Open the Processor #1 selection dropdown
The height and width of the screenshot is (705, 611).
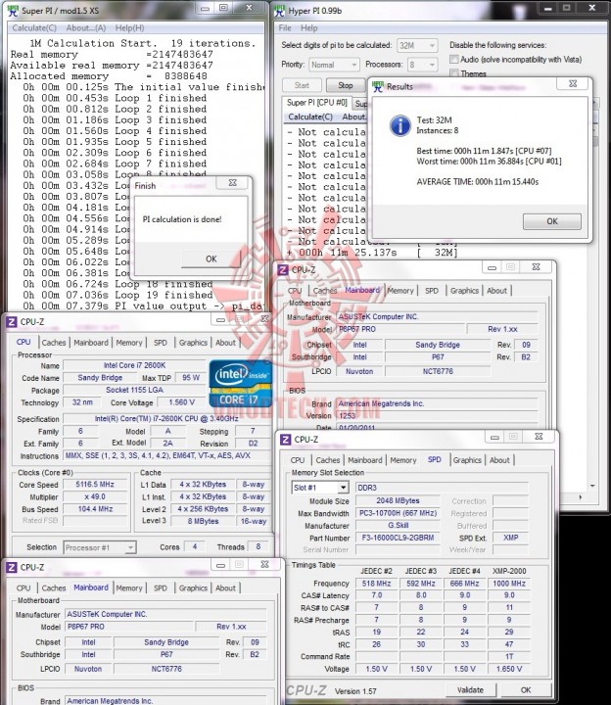99,547
